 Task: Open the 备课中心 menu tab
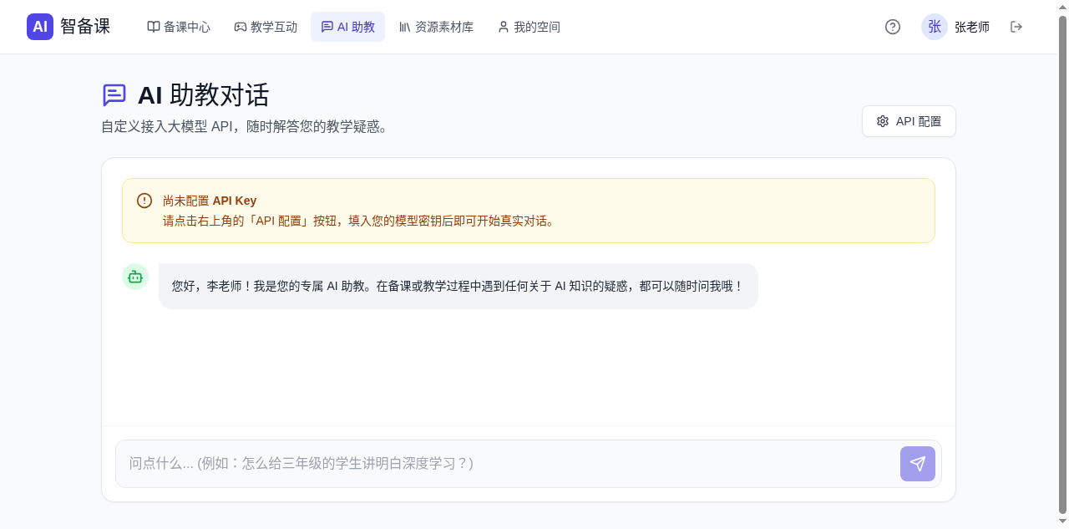pos(179,27)
